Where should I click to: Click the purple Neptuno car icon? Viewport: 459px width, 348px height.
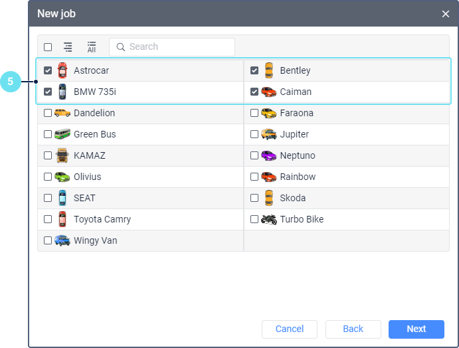269,155
